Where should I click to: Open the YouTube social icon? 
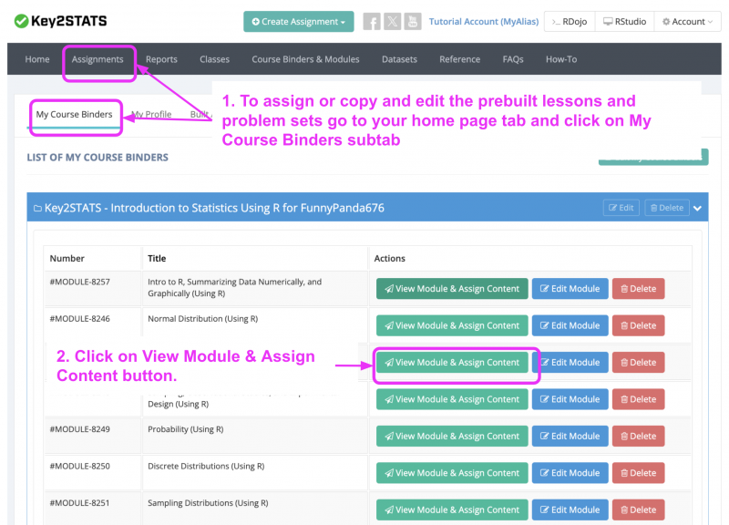tap(413, 21)
